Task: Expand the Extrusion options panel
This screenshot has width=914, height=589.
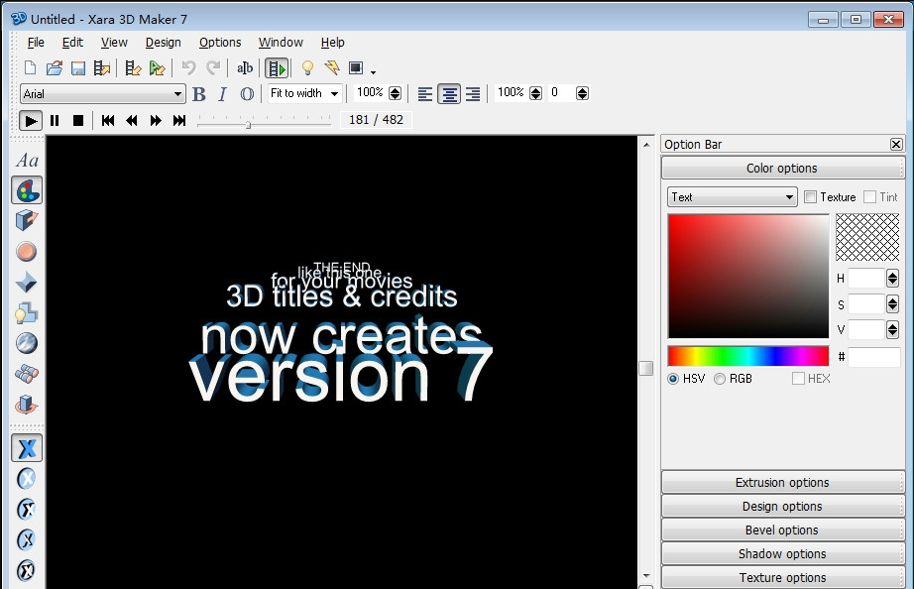Action: pyautogui.click(x=782, y=483)
